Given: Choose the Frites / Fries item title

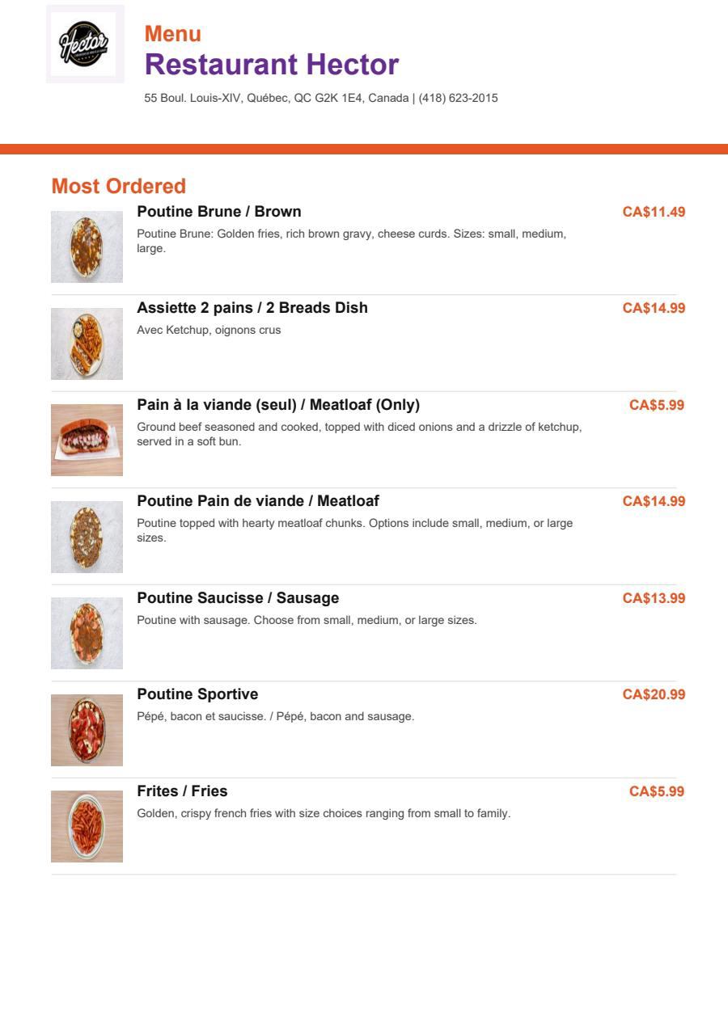Looking at the screenshot, I should 182,791.
